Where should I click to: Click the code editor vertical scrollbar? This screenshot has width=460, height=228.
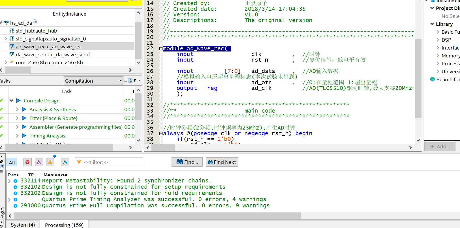tap(418, 78)
